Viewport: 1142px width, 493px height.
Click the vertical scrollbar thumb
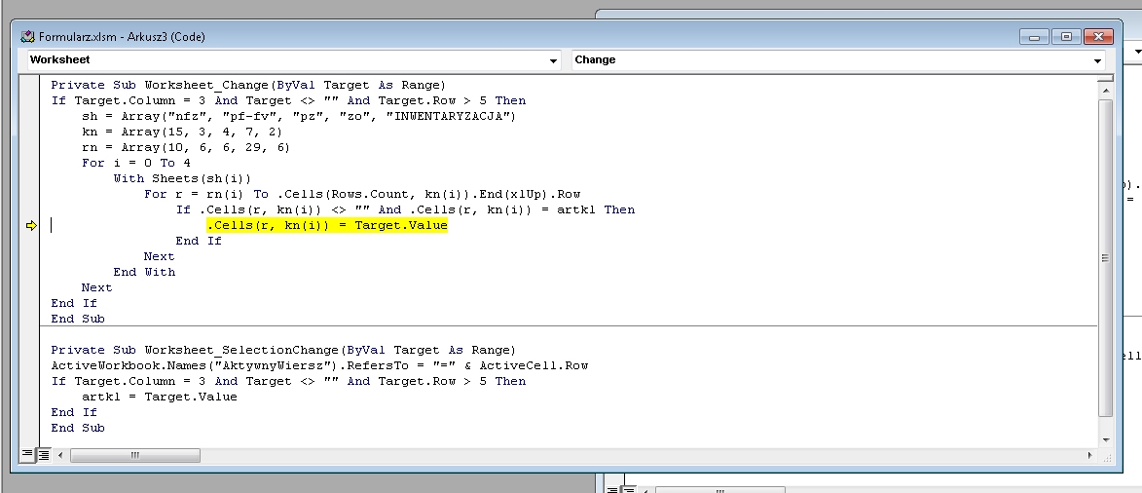[1105, 257]
